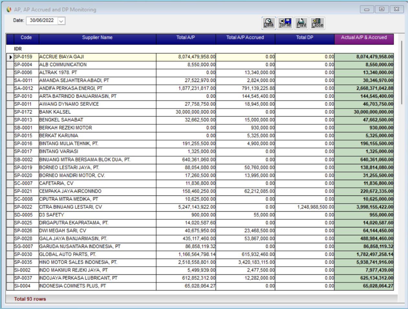Select code SA-0012 cell
Image resolution: width=408 pixels, height=309 pixels.
point(26,88)
